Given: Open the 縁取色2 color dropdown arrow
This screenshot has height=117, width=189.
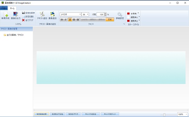Looking at the screenshot, I should [139, 20].
